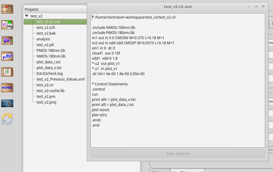Screen dimensions: 273x172
Task: Open the Ngspice simulation chip icon
Action: [7, 72]
